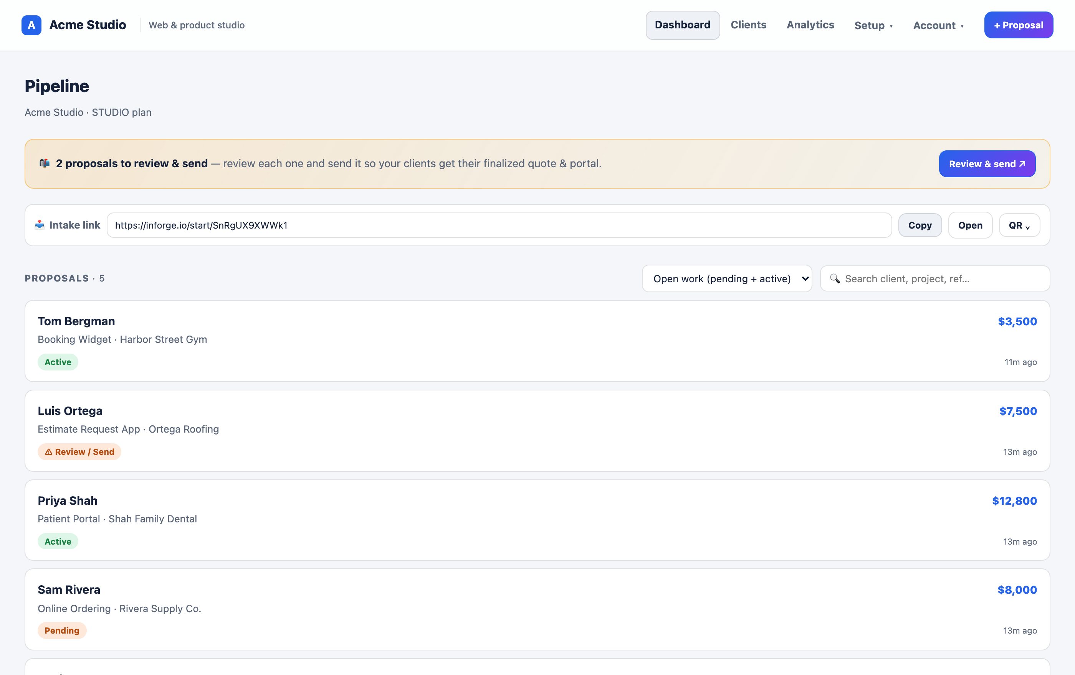Click the $7,500 amount
The height and width of the screenshot is (675, 1075).
pyautogui.click(x=1018, y=411)
